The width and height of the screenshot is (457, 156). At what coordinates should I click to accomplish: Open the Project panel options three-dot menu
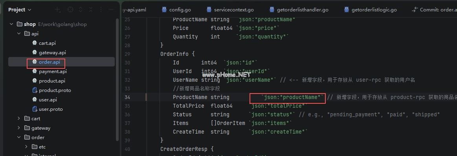pos(101,9)
